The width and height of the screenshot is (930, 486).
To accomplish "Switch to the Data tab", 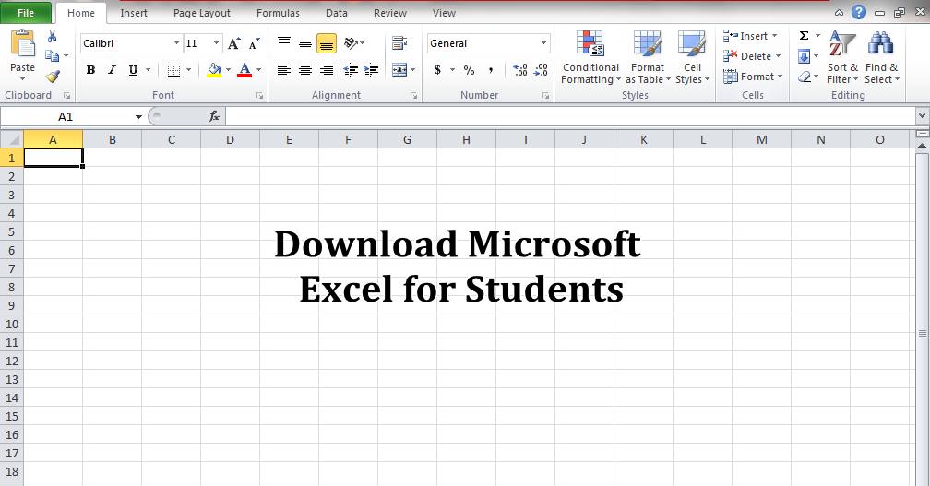I will pyautogui.click(x=336, y=12).
